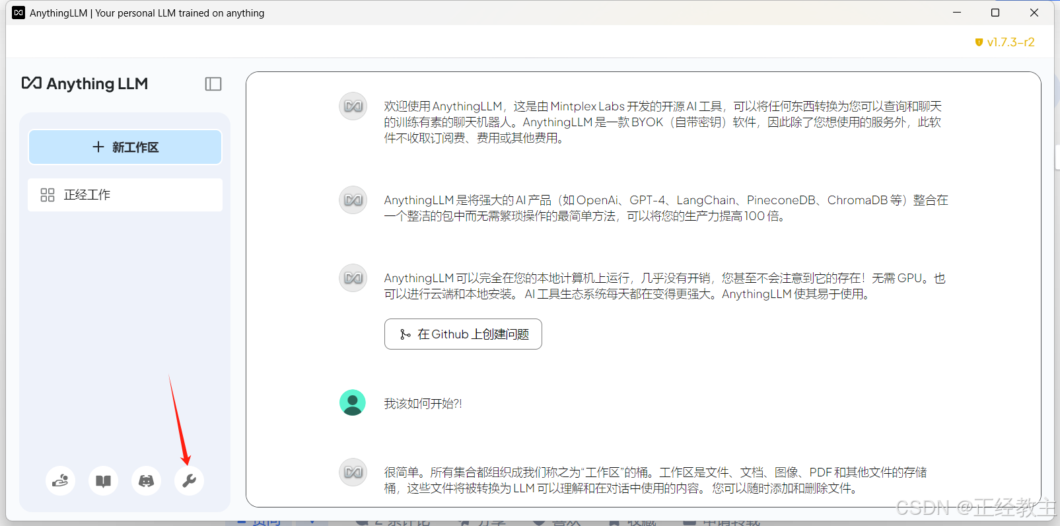The image size is (1060, 526).
Task: Click the bot avatar beside 很简单 message
Action: [x=353, y=472]
